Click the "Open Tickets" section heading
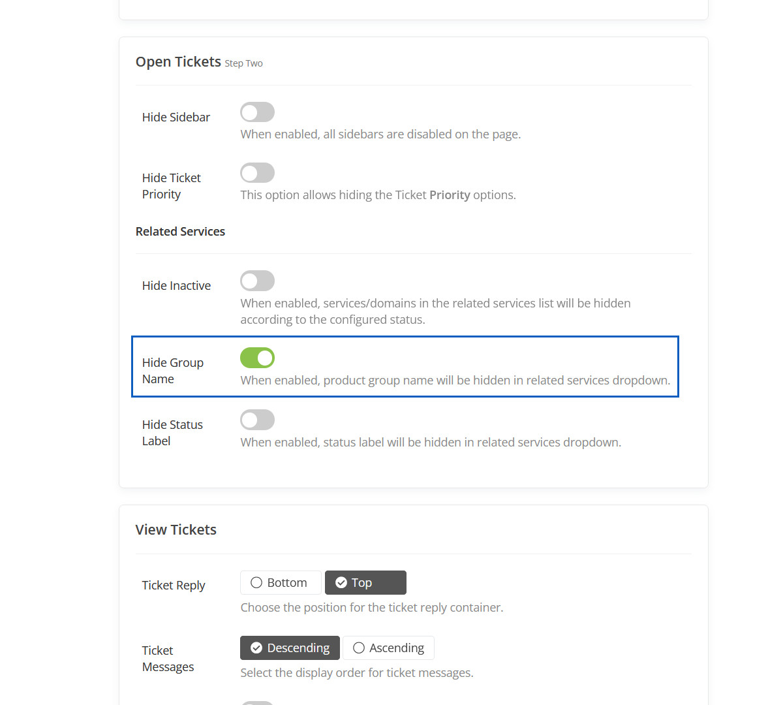783x705 pixels. [178, 62]
